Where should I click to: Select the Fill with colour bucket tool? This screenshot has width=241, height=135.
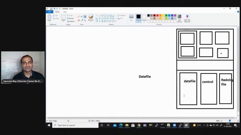[x=82, y=16]
